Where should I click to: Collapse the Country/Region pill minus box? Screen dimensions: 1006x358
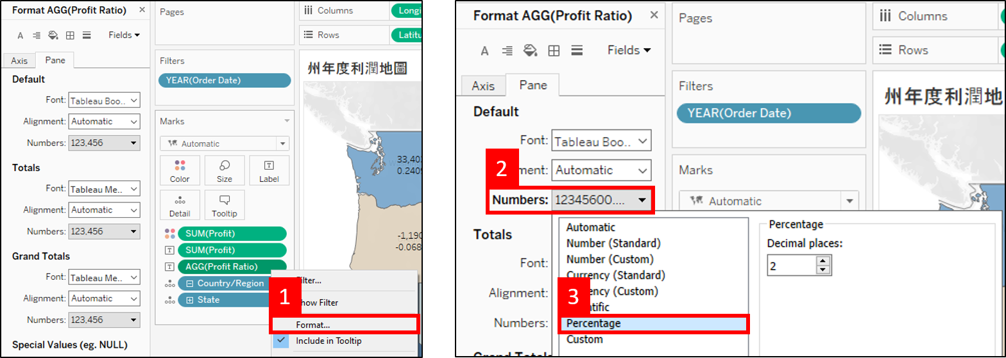[189, 284]
